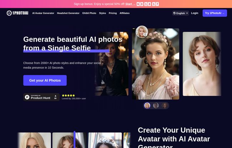This screenshot has width=232, height=148.
Task: Open the English language dropdown
Action: coord(180,13)
